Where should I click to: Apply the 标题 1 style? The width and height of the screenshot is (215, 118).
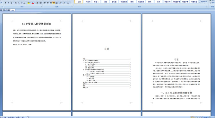tap(96, 2)
